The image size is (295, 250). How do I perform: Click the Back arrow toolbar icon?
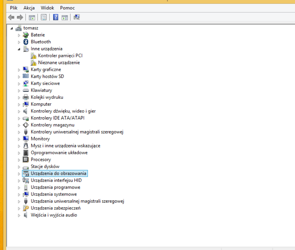click(11, 17)
